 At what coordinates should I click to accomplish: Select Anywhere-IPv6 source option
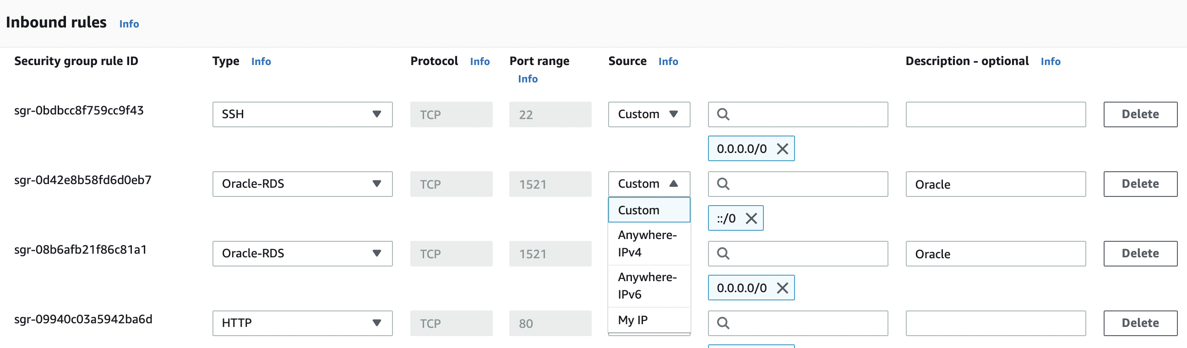(649, 286)
